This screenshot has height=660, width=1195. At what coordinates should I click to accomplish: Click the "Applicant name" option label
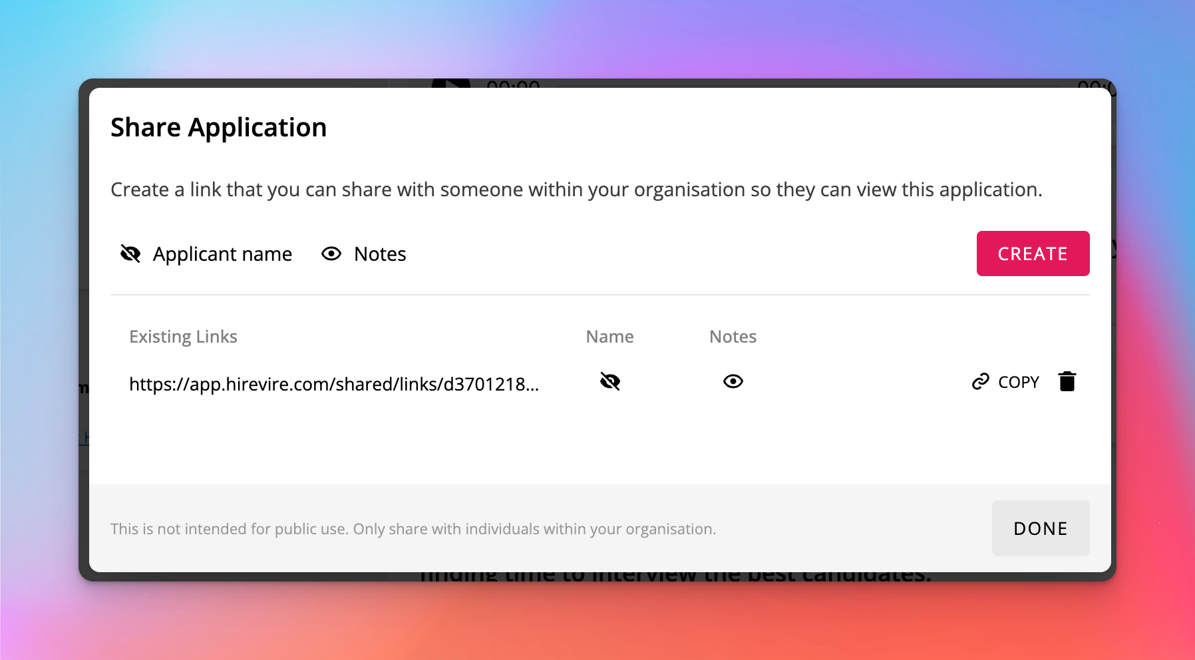click(x=222, y=254)
